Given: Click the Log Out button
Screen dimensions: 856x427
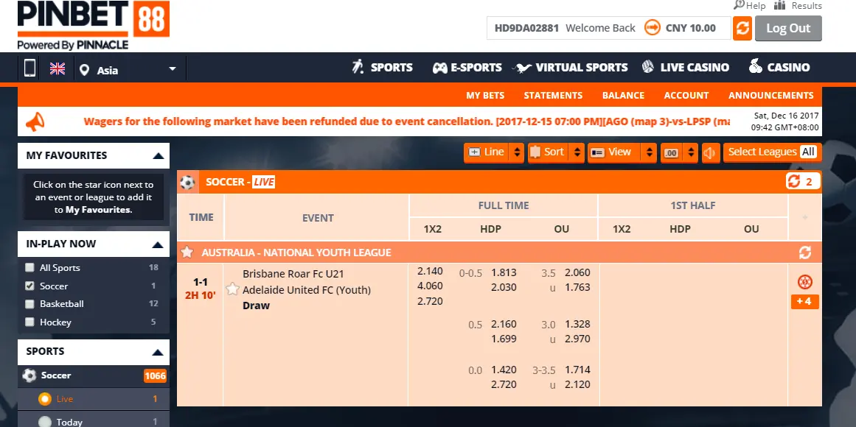Looking at the screenshot, I should [787, 29].
